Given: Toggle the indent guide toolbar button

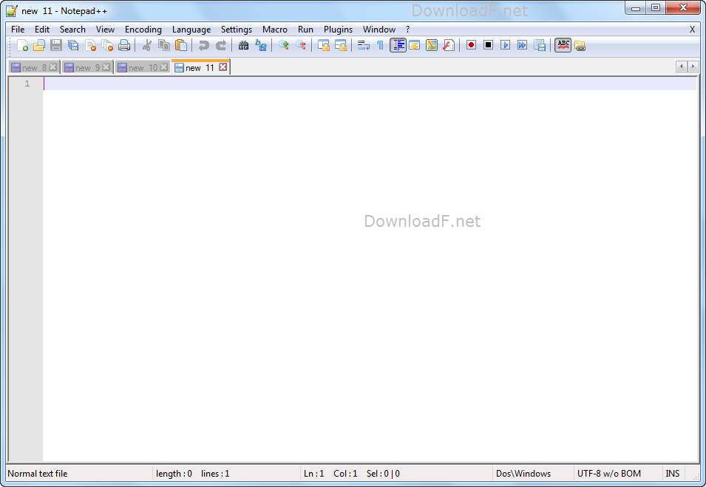Looking at the screenshot, I should point(398,45).
